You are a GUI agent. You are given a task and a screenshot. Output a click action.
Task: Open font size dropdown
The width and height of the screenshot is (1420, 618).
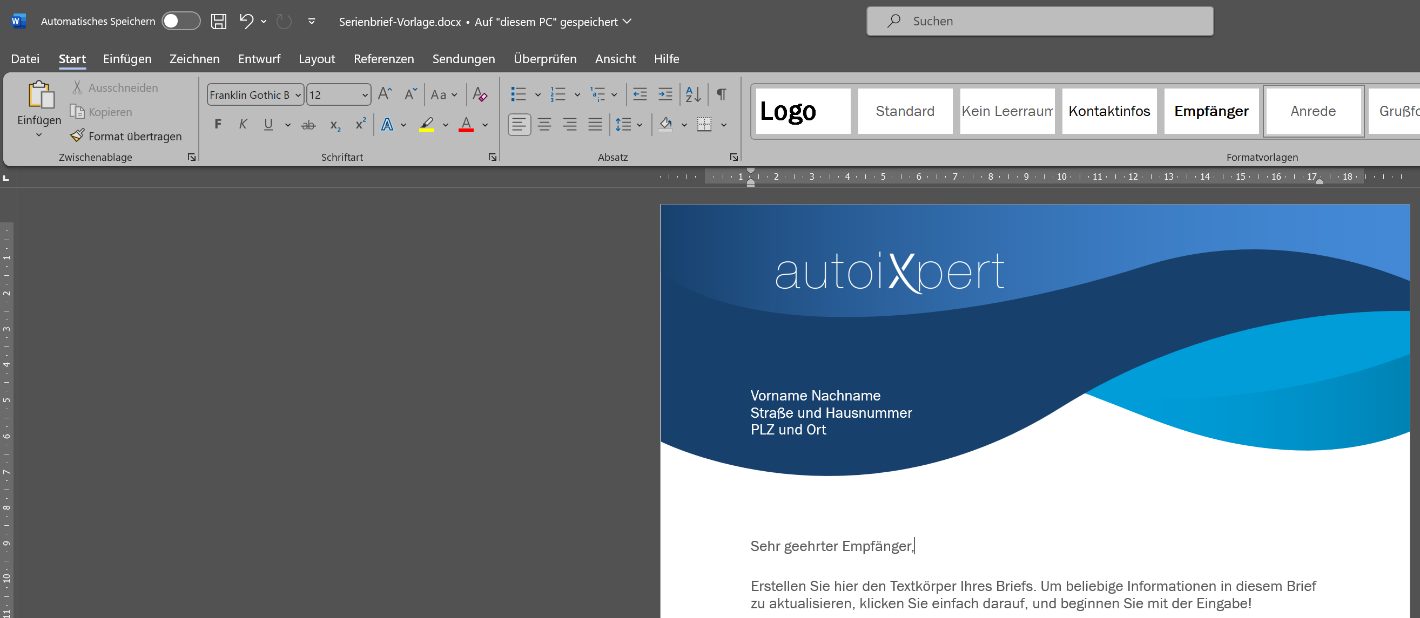point(365,96)
